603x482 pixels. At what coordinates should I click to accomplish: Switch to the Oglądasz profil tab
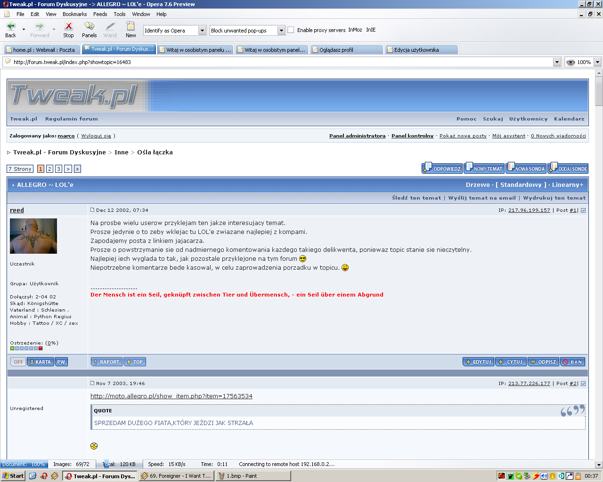(x=346, y=49)
